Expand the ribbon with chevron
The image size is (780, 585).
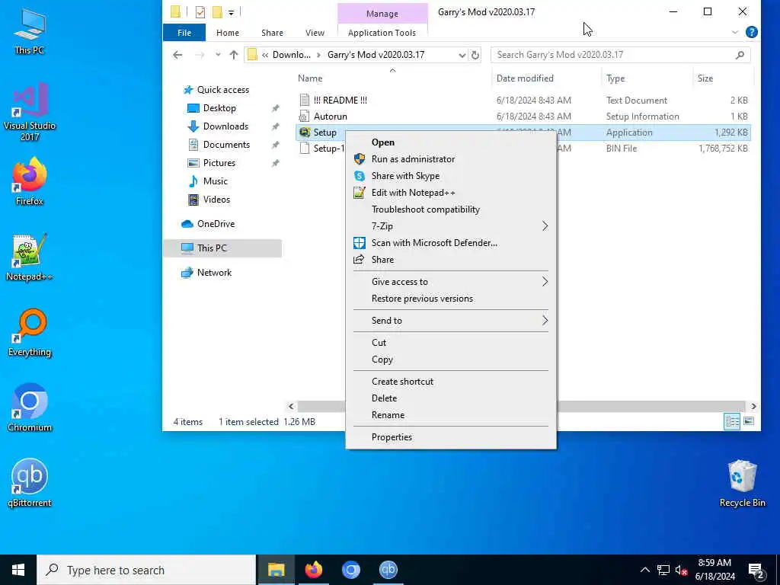[735, 32]
